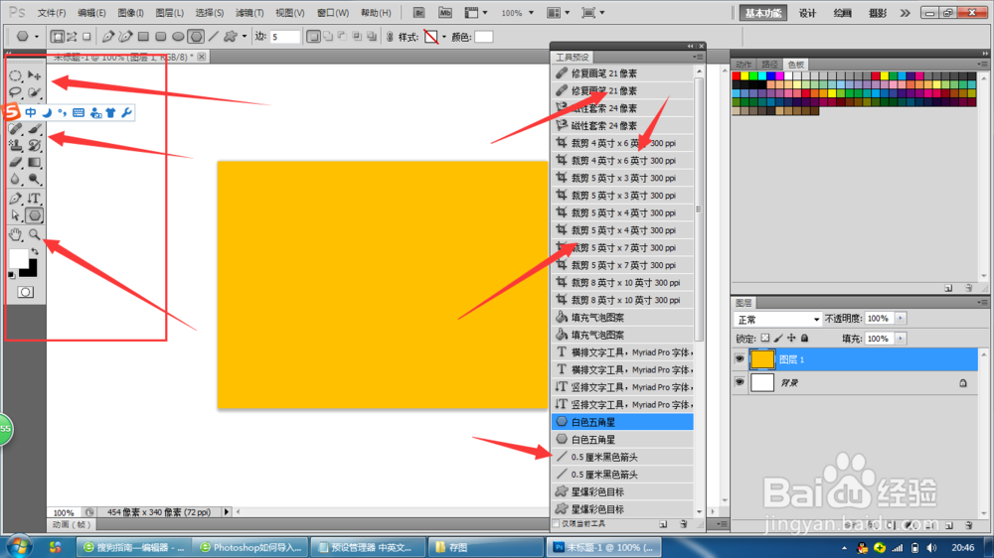Open zoom level 100% dropdown
Image resolution: width=994 pixels, height=558 pixels.
[x=531, y=13]
